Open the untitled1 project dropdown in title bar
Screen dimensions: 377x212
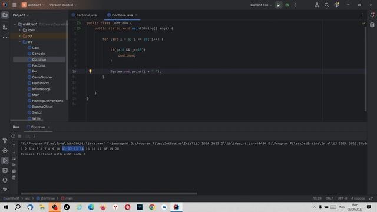[x=33, y=5]
